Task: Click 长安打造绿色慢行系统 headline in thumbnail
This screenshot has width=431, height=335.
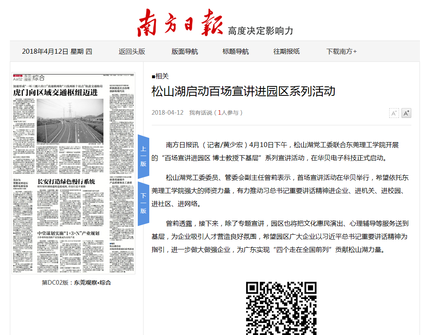Action: coord(66,181)
